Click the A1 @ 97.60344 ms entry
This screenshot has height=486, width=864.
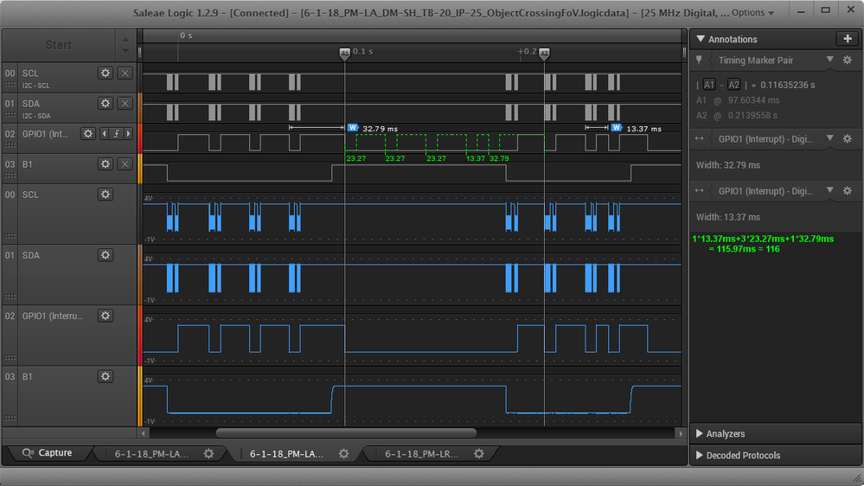[x=738, y=100]
